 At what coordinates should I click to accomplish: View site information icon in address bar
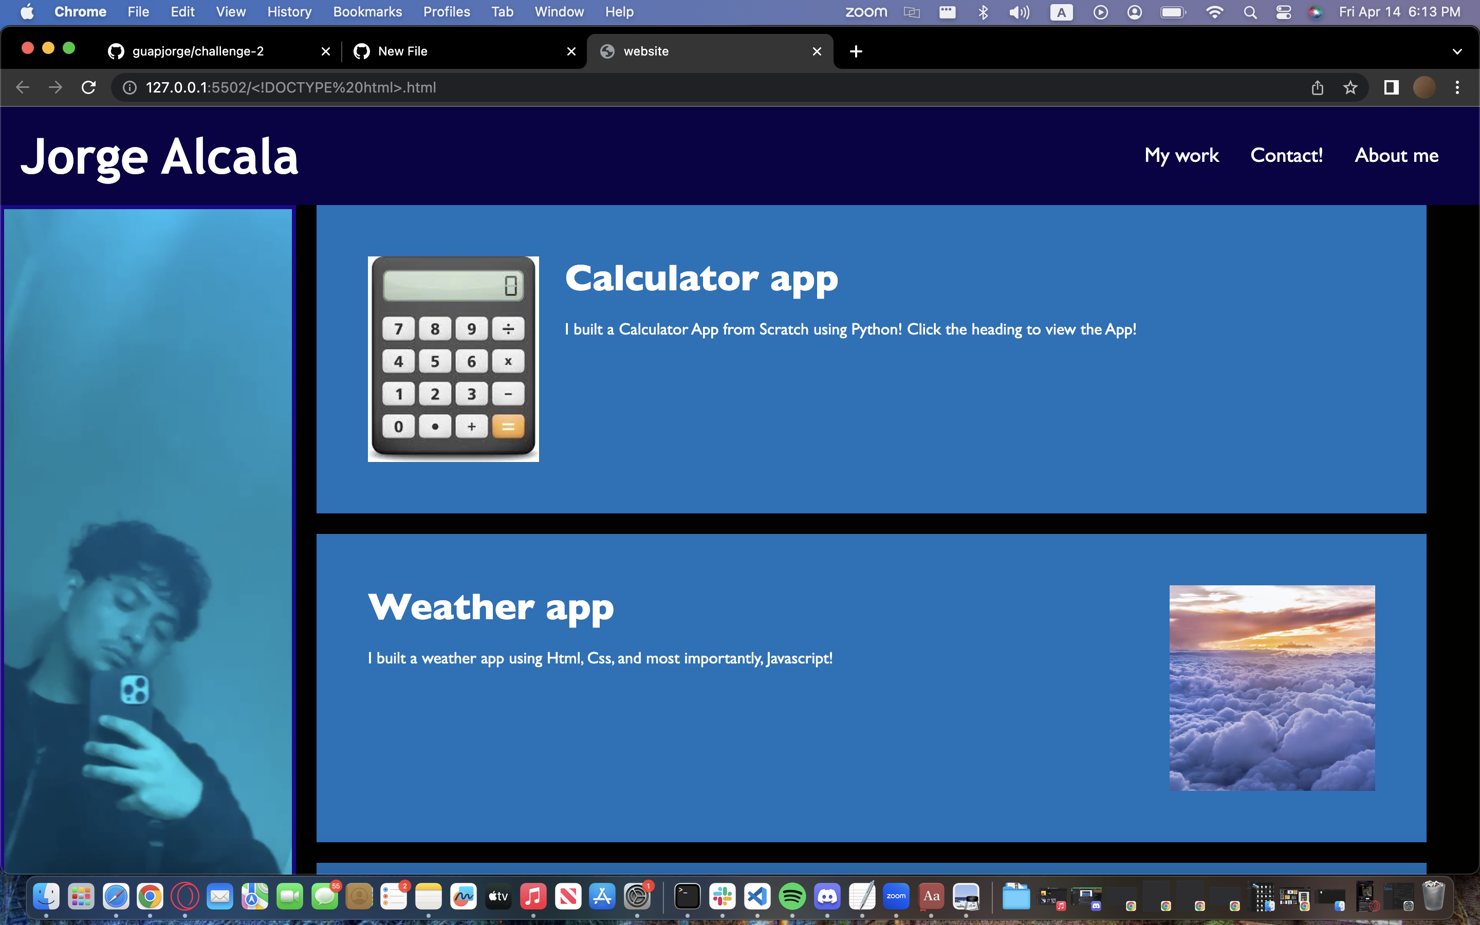tap(129, 87)
